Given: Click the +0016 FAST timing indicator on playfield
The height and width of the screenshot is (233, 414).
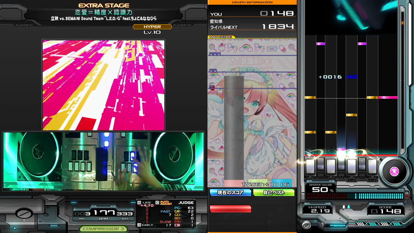Looking at the screenshot, I should tap(338, 77).
